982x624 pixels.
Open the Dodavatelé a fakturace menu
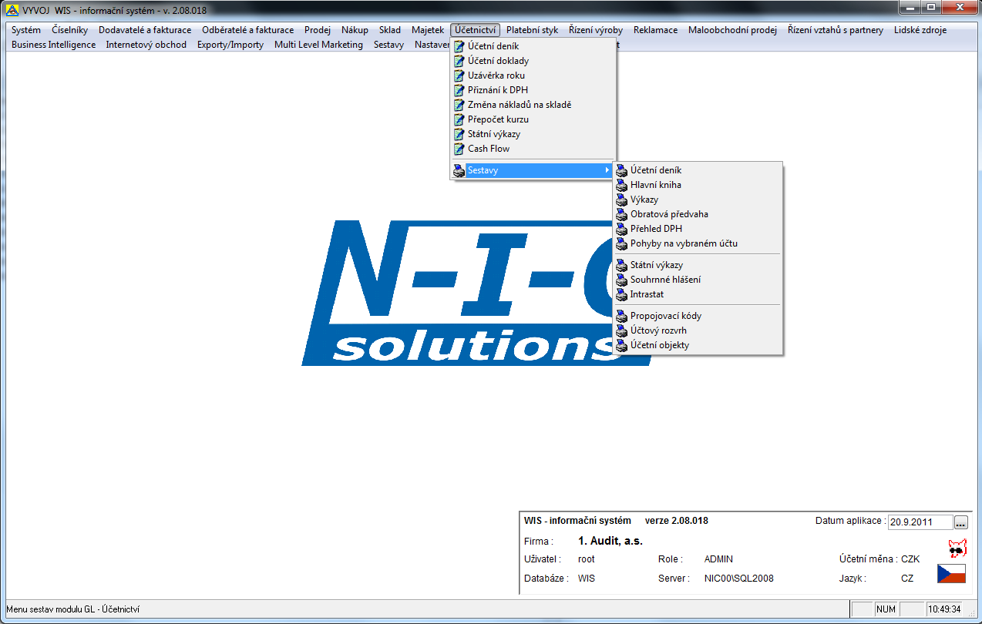point(145,30)
